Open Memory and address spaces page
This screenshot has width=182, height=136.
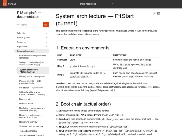point(32,76)
